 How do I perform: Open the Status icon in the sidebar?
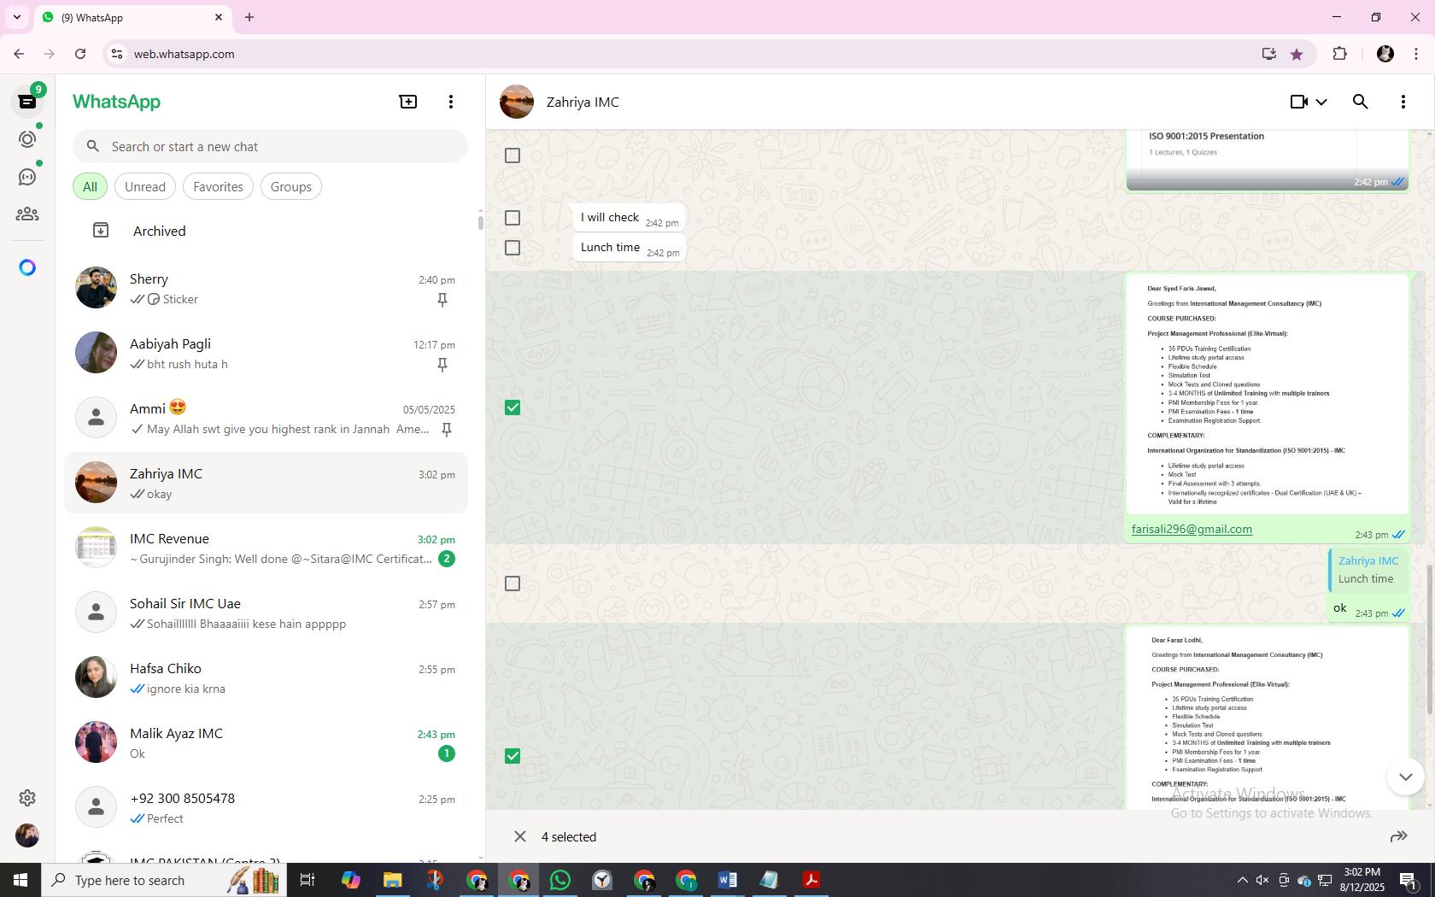(x=27, y=139)
